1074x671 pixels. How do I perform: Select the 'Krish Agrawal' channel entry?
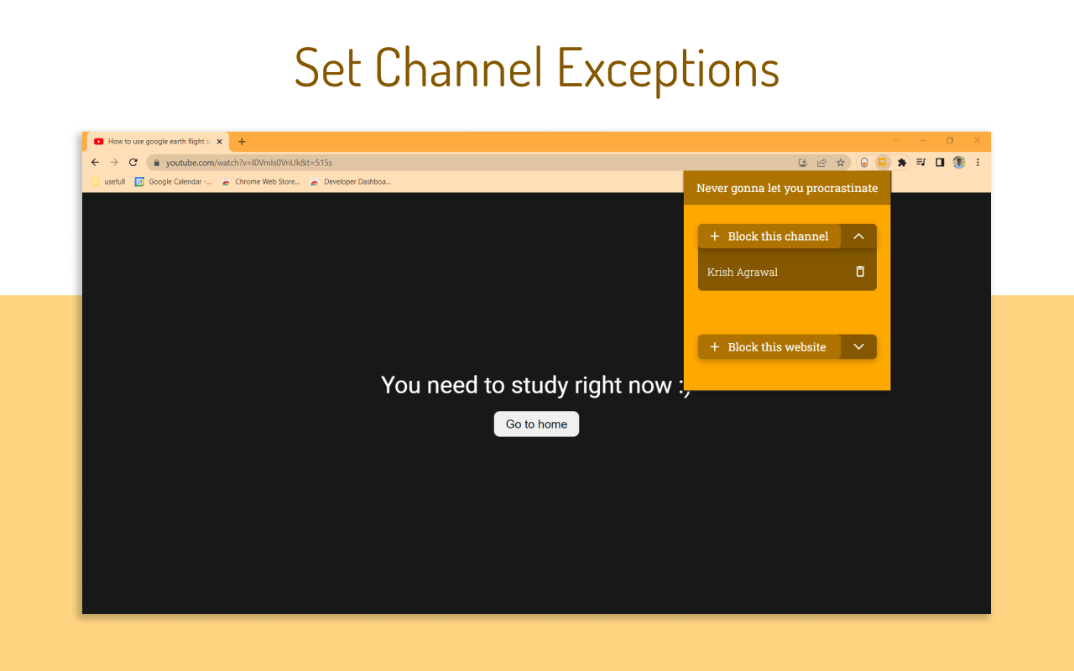(x=743, y=272)
